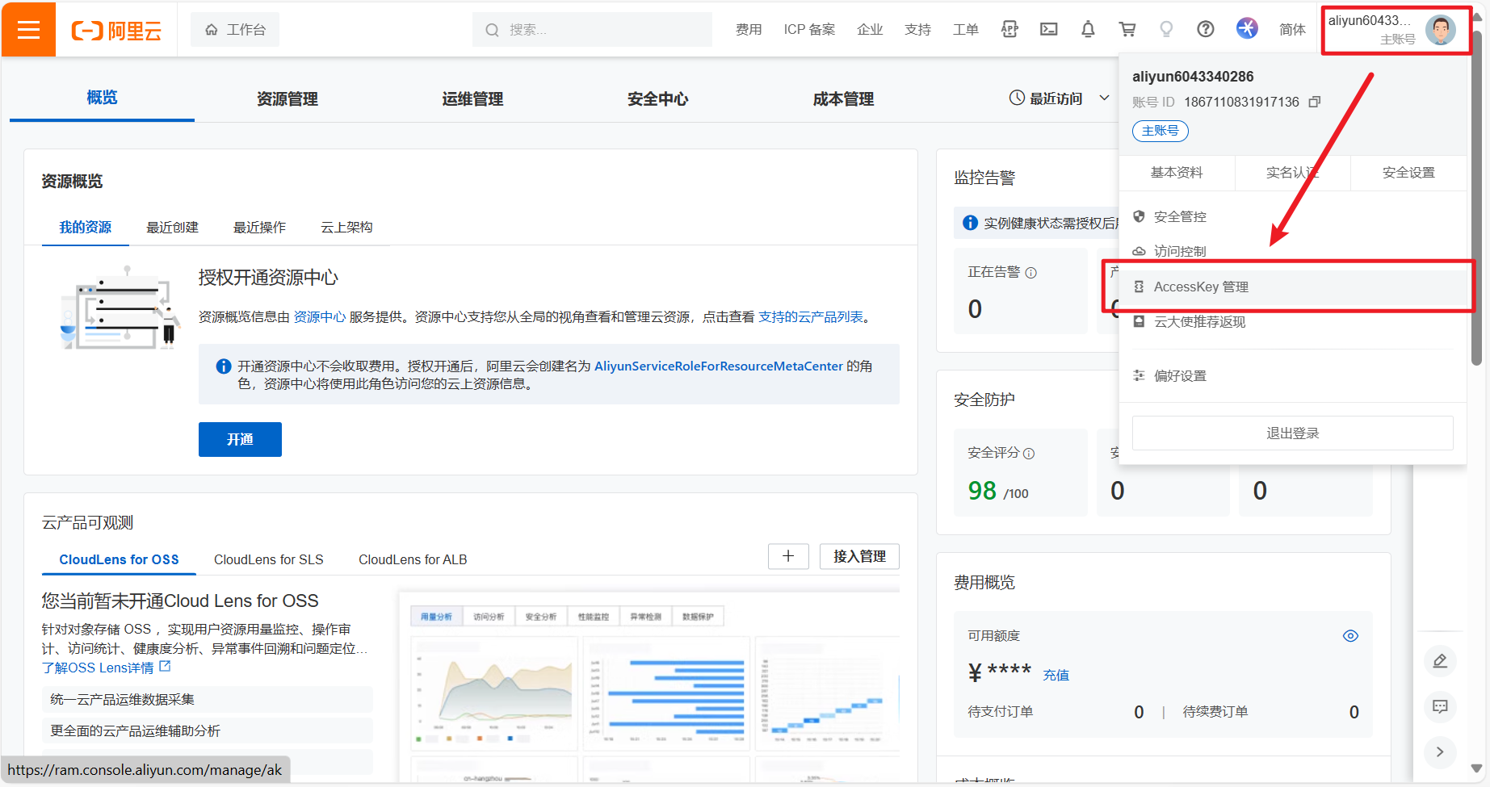
Task: Click the light bulb icon
Action: pos(1166,30)
